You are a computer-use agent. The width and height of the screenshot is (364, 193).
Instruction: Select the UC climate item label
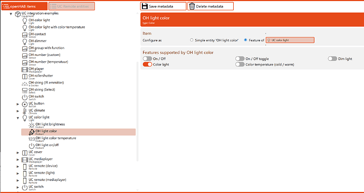[37, 110]
